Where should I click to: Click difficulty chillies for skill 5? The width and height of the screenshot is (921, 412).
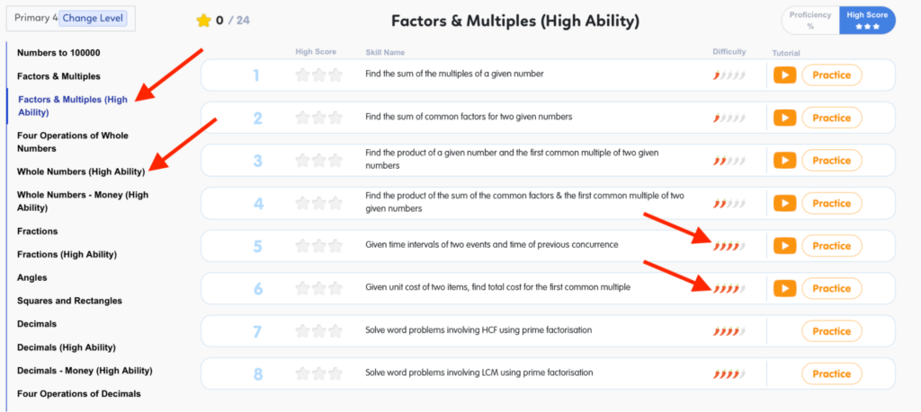[729, 246]
